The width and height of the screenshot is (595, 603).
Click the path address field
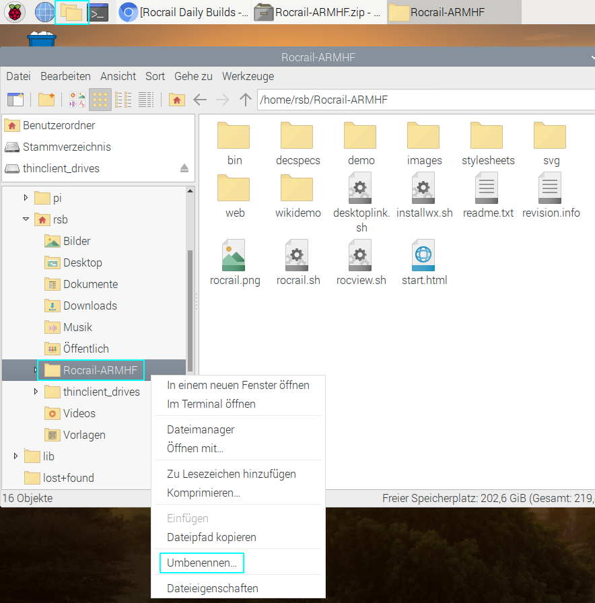coord(424,100)
